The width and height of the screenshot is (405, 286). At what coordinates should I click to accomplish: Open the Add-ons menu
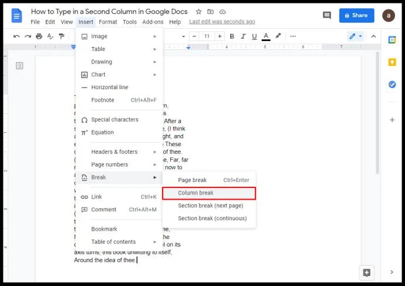pos(153,22)
